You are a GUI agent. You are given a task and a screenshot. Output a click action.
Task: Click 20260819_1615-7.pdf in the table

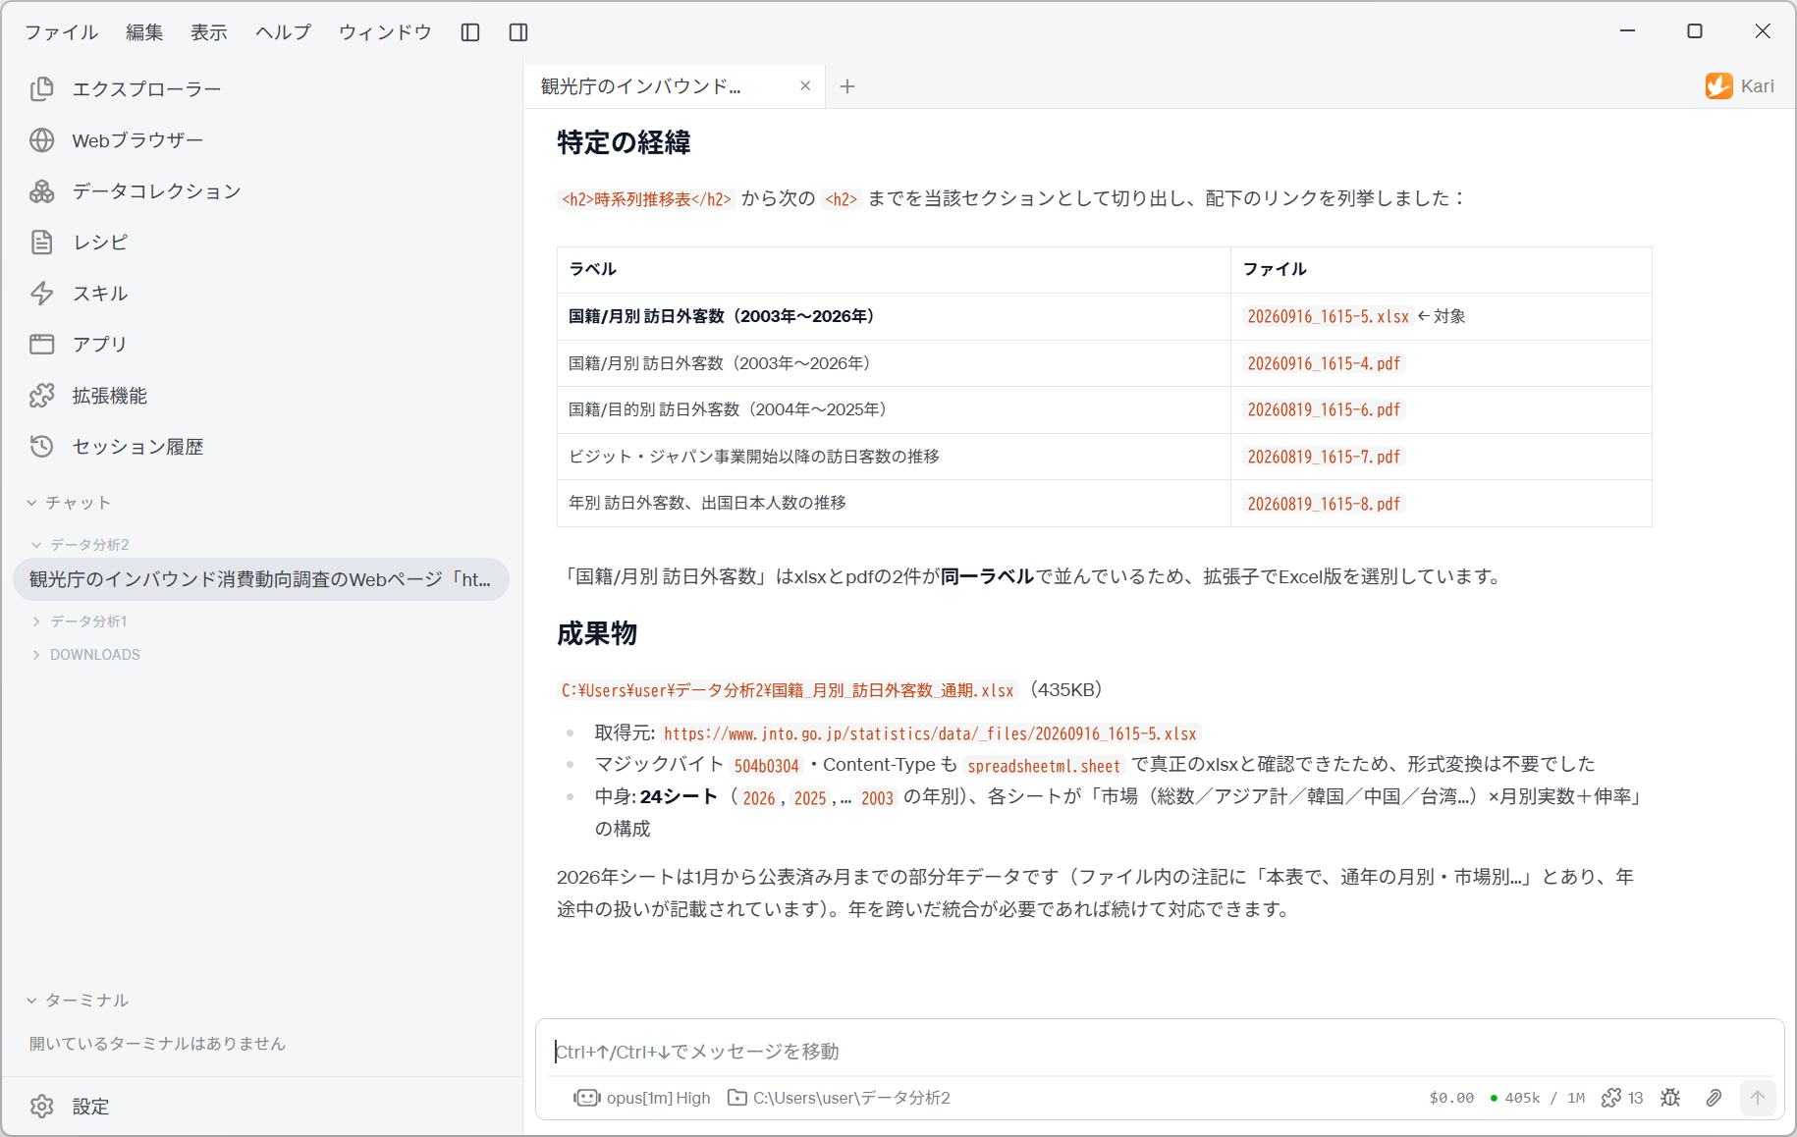[1324, 457]
